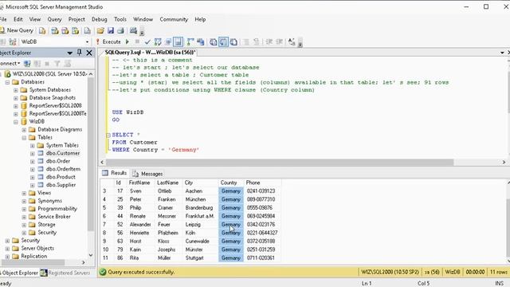Click '11 rows' in the status bar
The width and height of the screenshot is (510, 287).
(499, 272)
